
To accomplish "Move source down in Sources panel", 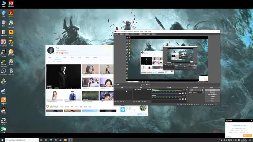I will click(145, 102).
